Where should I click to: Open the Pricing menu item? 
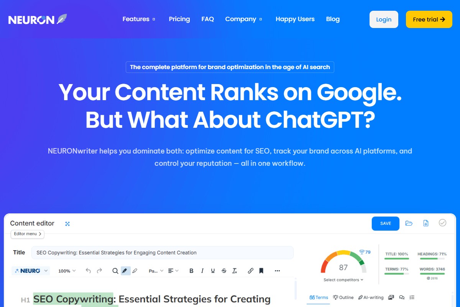tap(179, 19)
